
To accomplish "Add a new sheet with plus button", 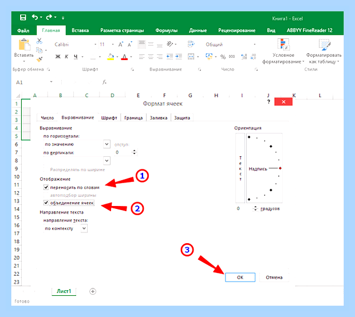I will [93, 291].
